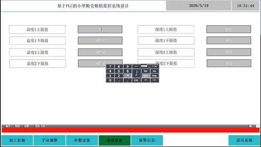Click the 湿度1下限值 percent field
The width and height of the screenshot is (261, 147).
pos(229,40)
